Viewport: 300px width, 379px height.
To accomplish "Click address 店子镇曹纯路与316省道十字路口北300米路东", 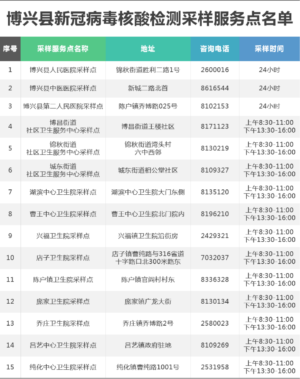I will pos(148,258).
